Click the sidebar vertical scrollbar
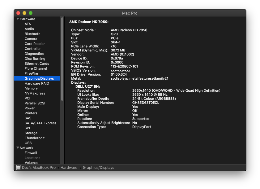This screenshot has width=260, height=189. (x=62, y=59)
